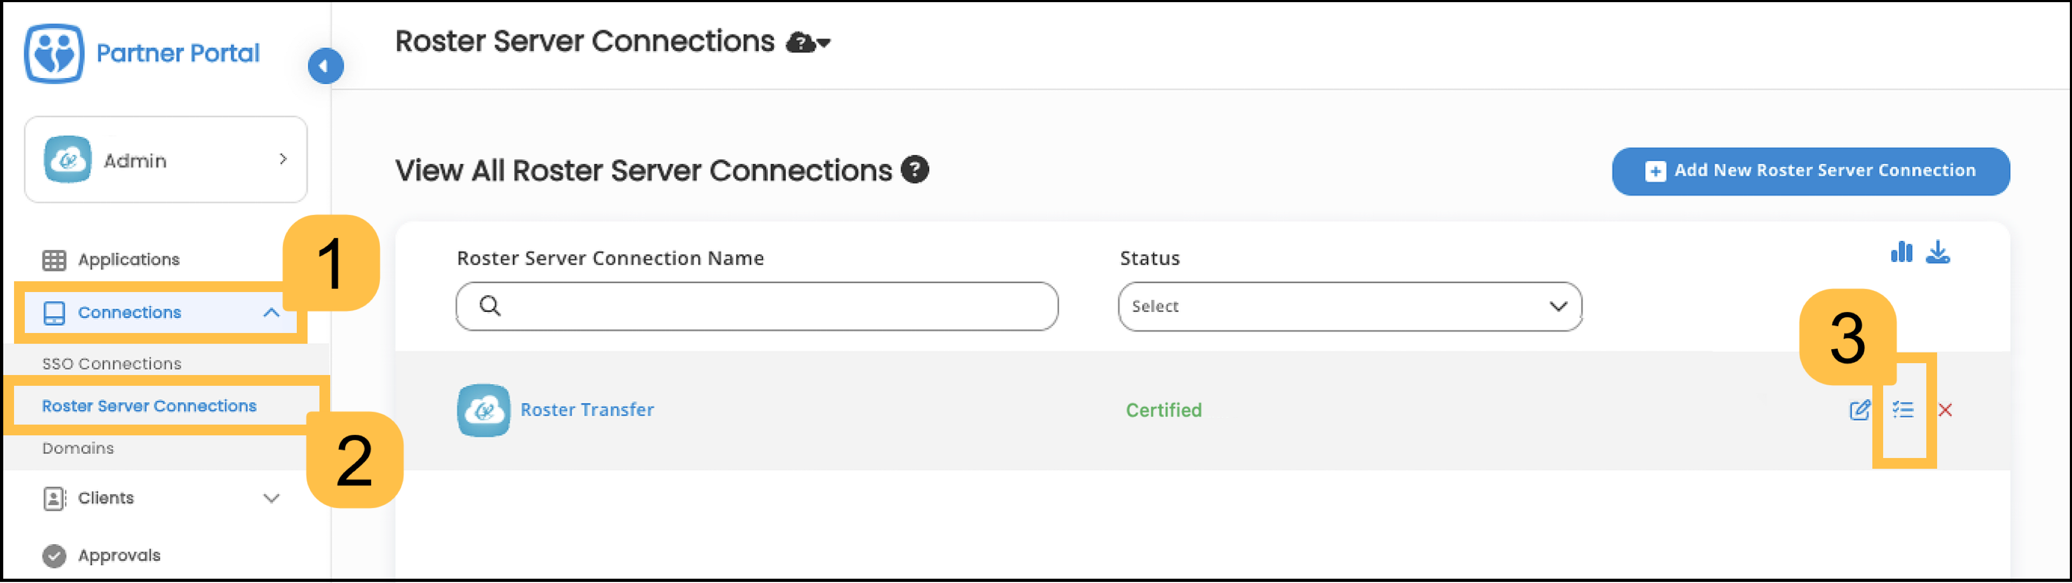2072x583 pixels.
Task: Click Add New Roster Server Connection
Action: [x=1810, y=171]
